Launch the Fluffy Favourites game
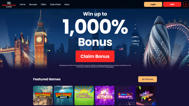Screen dimensions: 189x106 (x=84, y=96)
